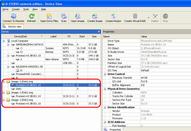Select Promise1+0 JBOD1.10 with SCSI (3:1)

tap(51, 96)
